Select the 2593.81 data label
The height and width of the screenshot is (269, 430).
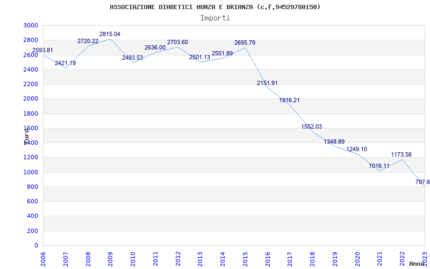pos(42,50)
